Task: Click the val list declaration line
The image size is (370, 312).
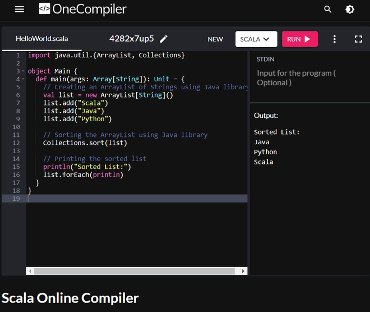Action: [x=108, y=95]
